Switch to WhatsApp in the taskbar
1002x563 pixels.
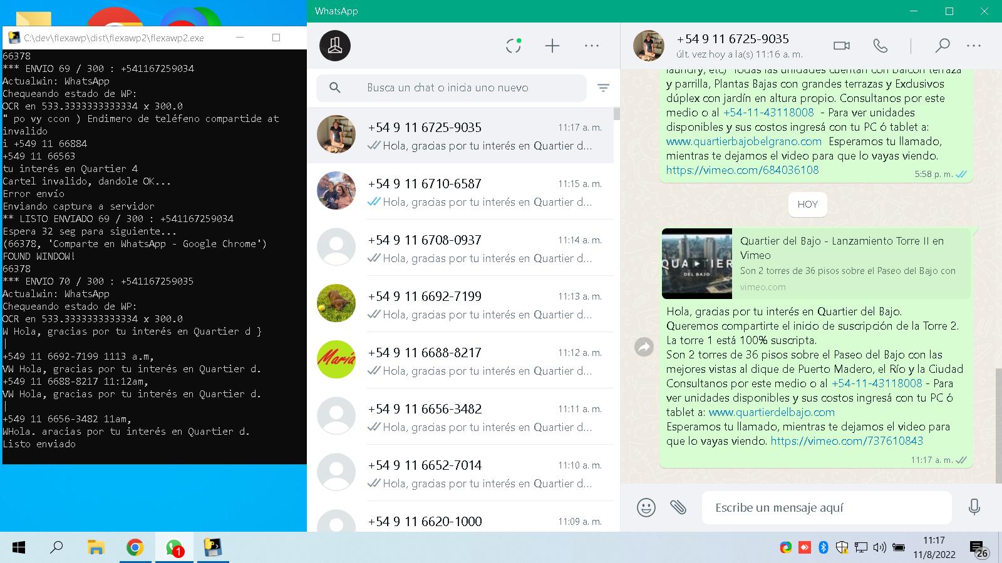coord(174,548)
